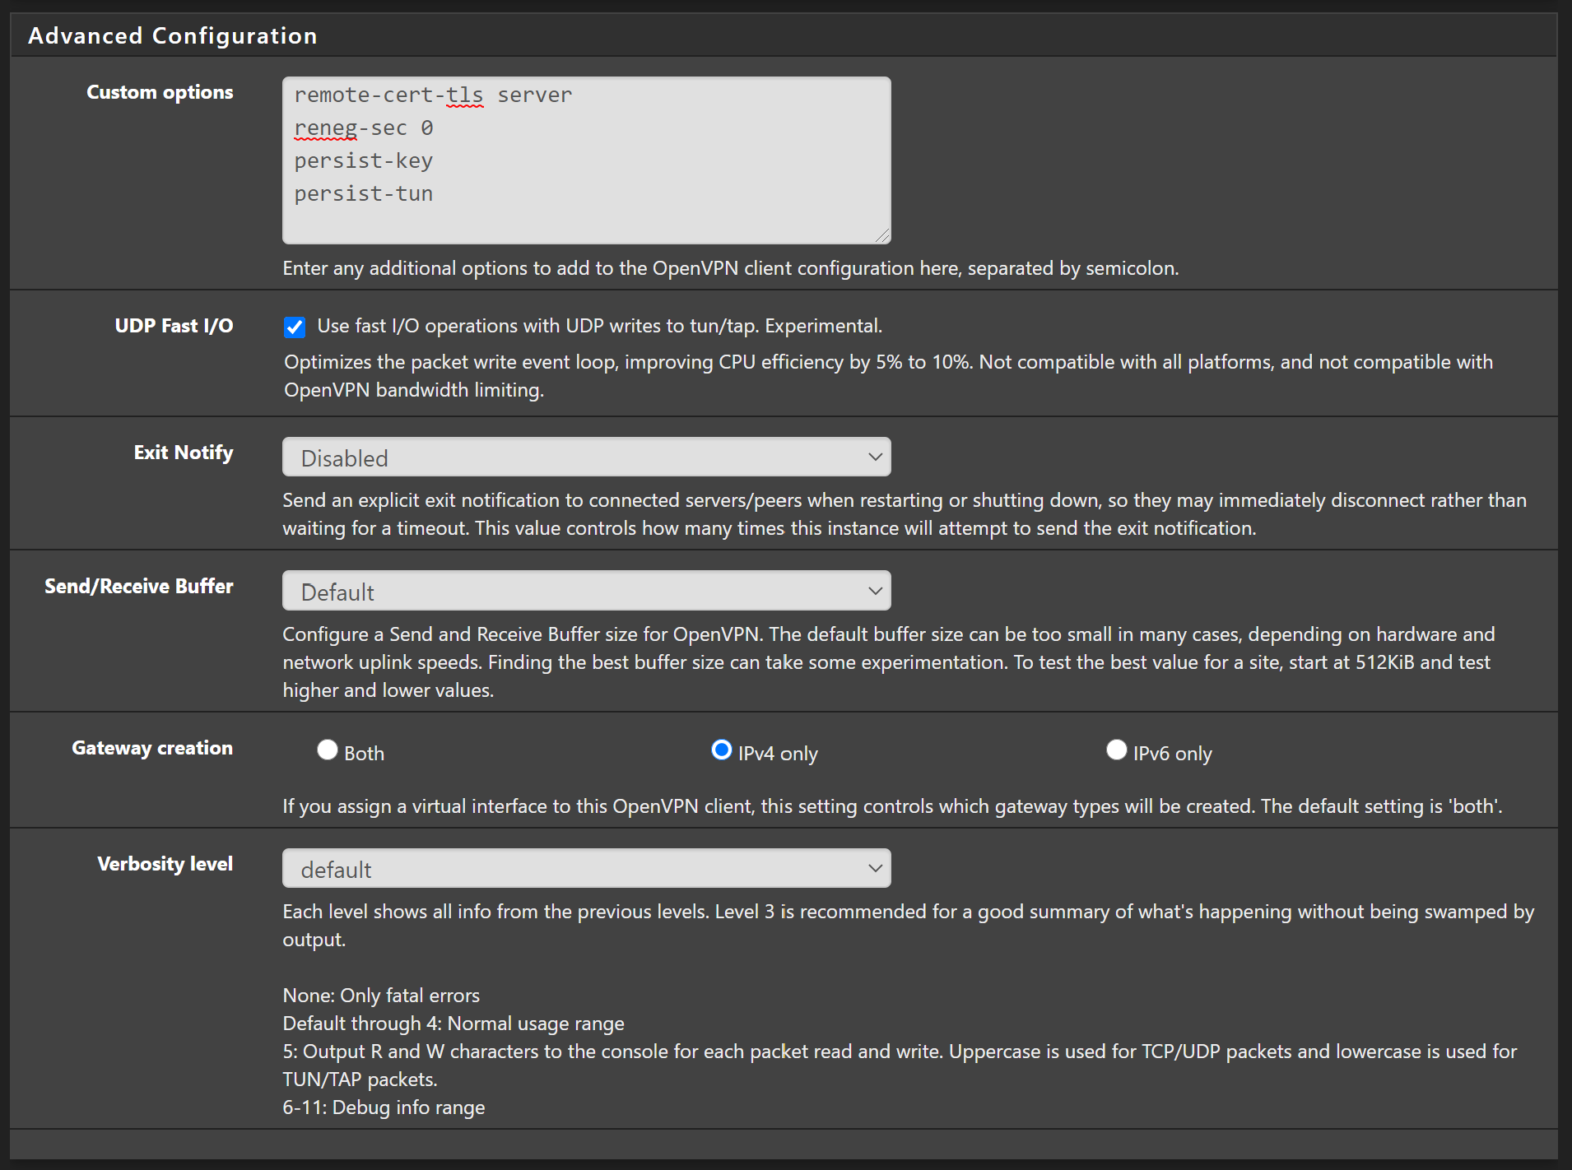Click the 'remote-cert-tls server' line
The width and height of the screenshot is (1572, 1170).
pos(433,95)
